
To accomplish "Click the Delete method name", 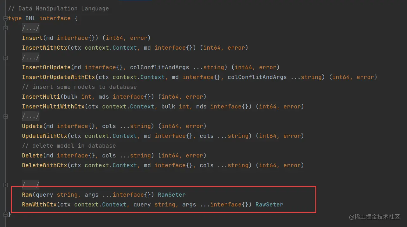I will coord(32,156).
